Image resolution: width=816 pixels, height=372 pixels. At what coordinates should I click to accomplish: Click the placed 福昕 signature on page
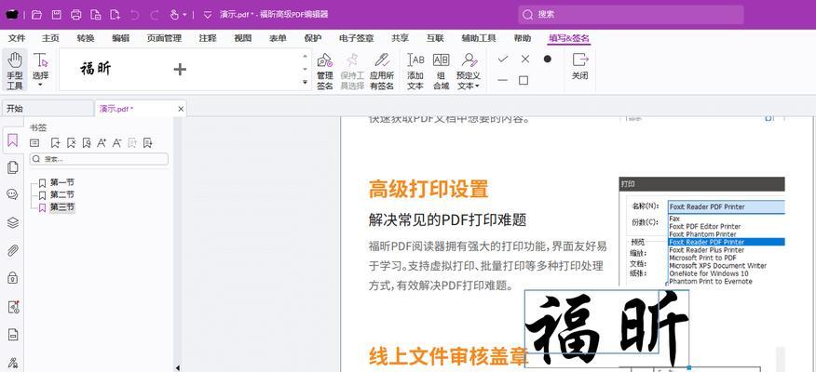(x=606, y=328)
